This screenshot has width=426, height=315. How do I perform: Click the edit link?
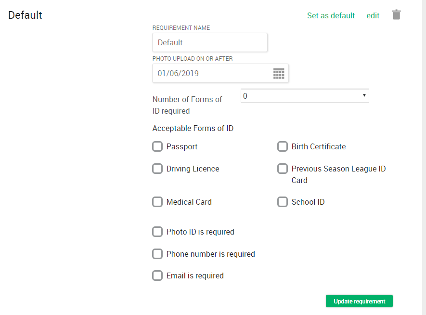pyautogui.click(x=373, y=15)
